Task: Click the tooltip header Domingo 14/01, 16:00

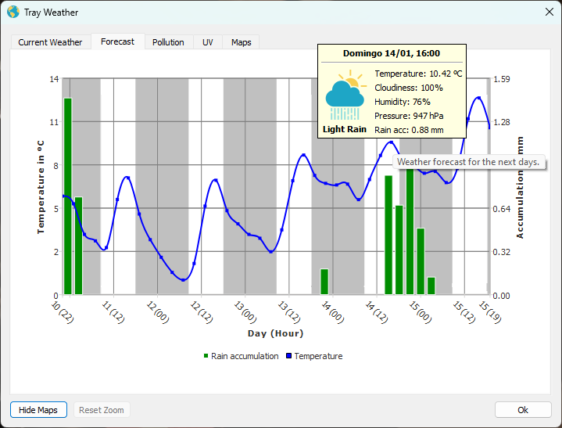Action: (x=391, y=54)
